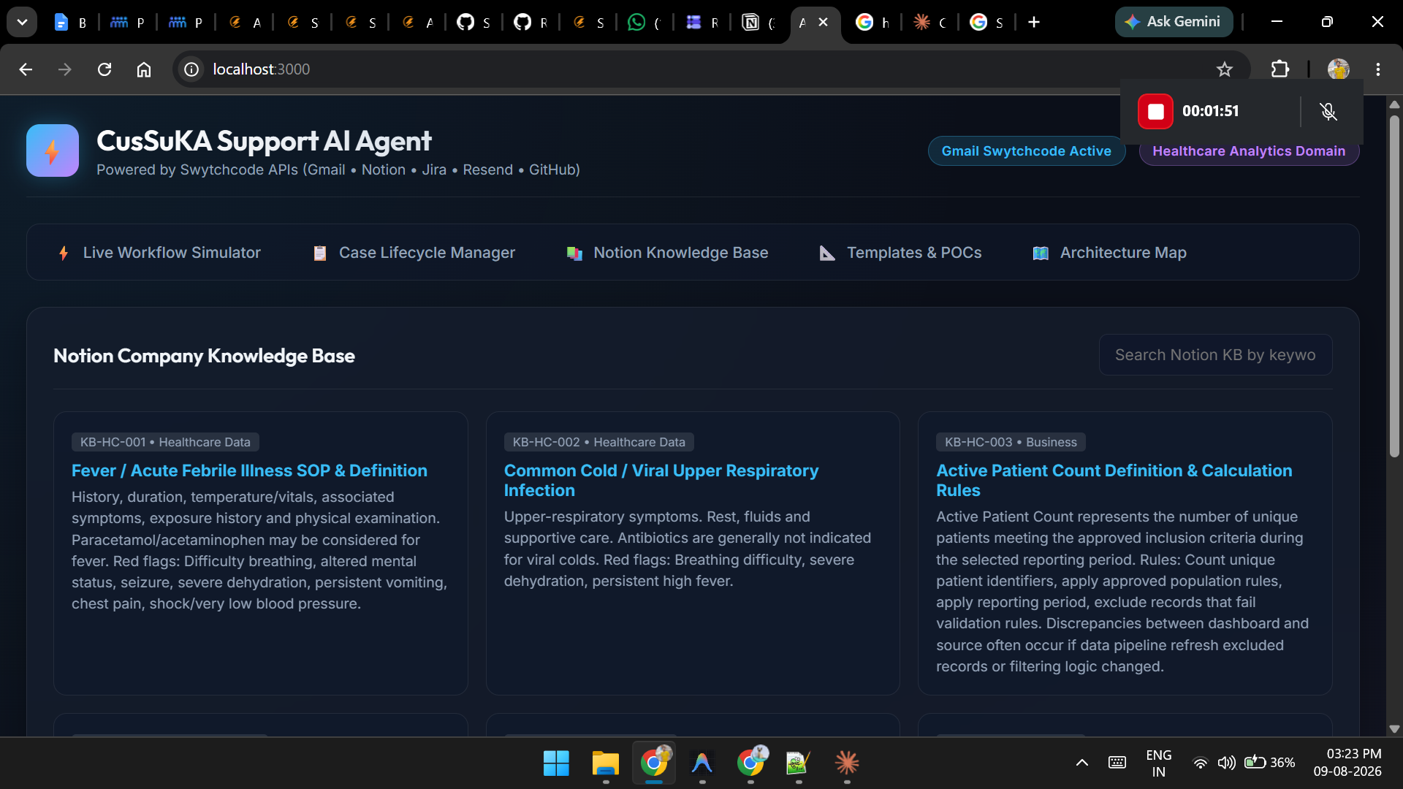Screen dimensions: 1403x789
Task: Click the 'Powered by Swytchcode APIs' subtitle
Action: tap(338, 169)
